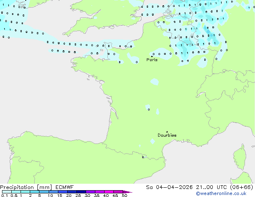
Task: Select the 0.1–0.5 mm legend swatch
Action: (x=7, y=192)
